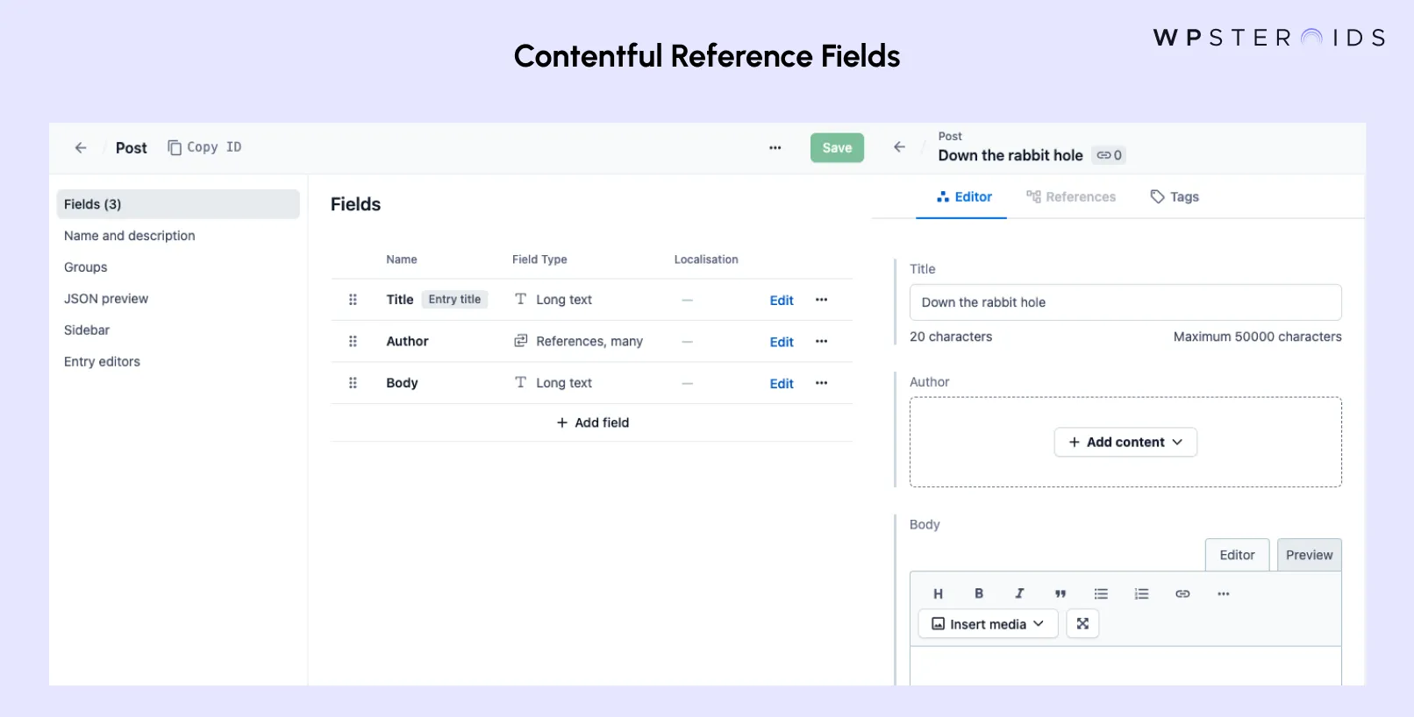Click the Heading toolbar icon
Screen dimensions: 1414x717
[938, 594]
